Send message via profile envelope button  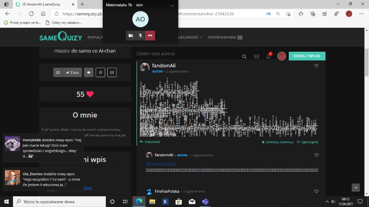point(112,73)
